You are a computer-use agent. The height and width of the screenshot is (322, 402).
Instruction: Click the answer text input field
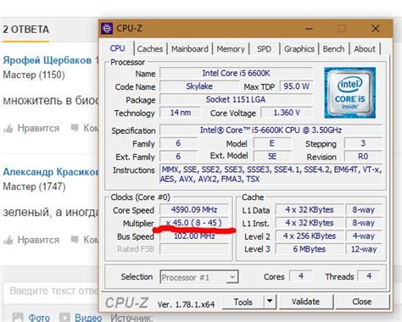tap(52, 291)
